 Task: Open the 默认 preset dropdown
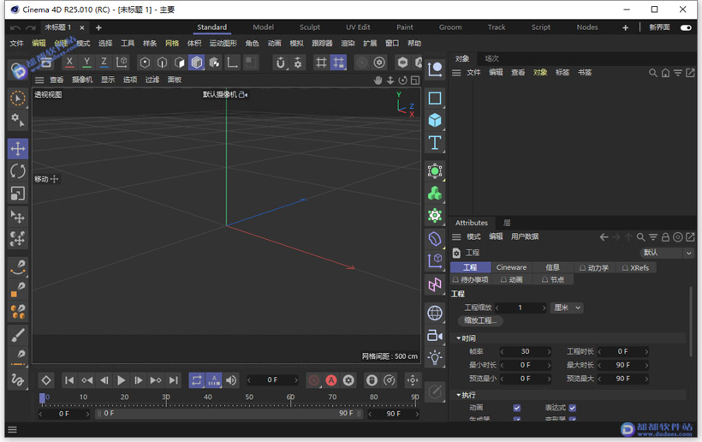pyautogui.click(x=667, y=253)
